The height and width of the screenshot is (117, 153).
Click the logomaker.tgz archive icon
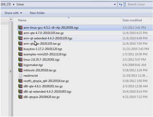(x=20, y=65)
